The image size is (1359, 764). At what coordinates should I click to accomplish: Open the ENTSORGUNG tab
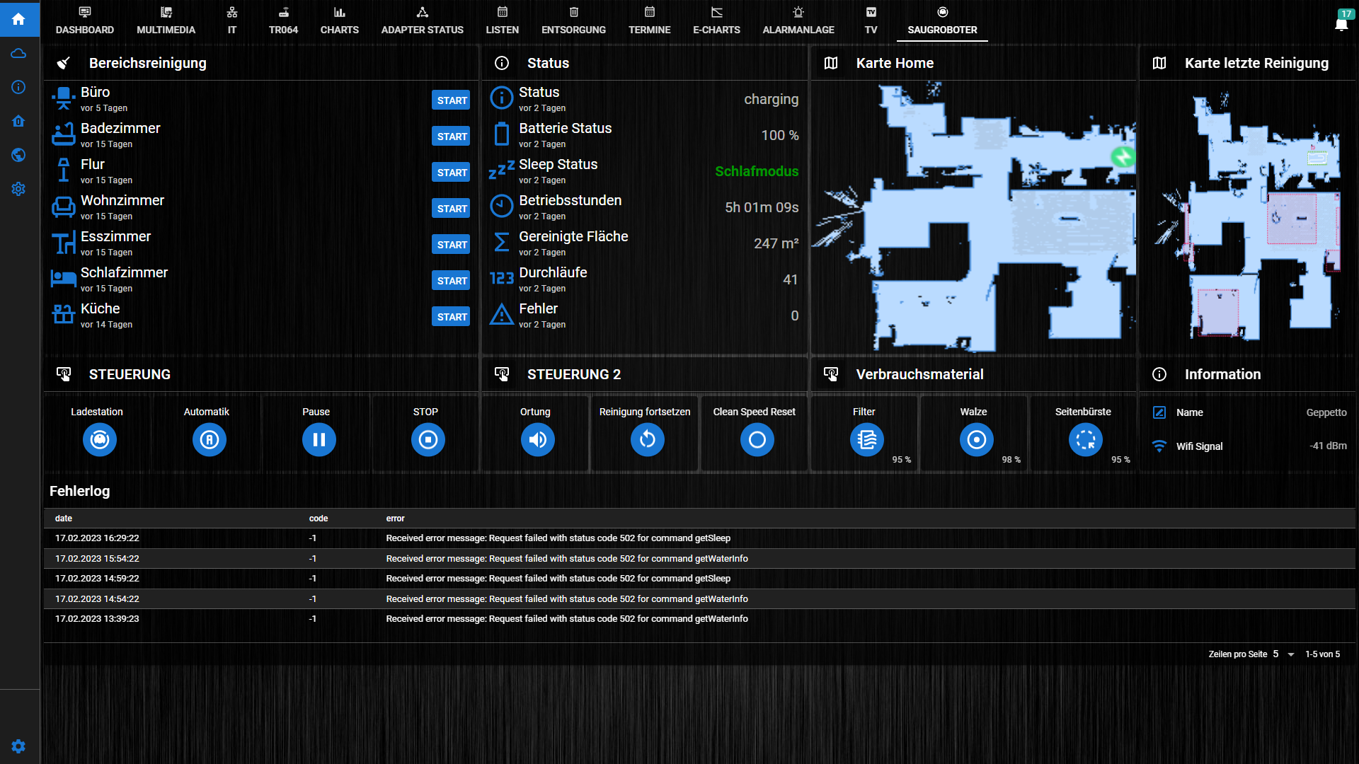click(x=574, y=21)
